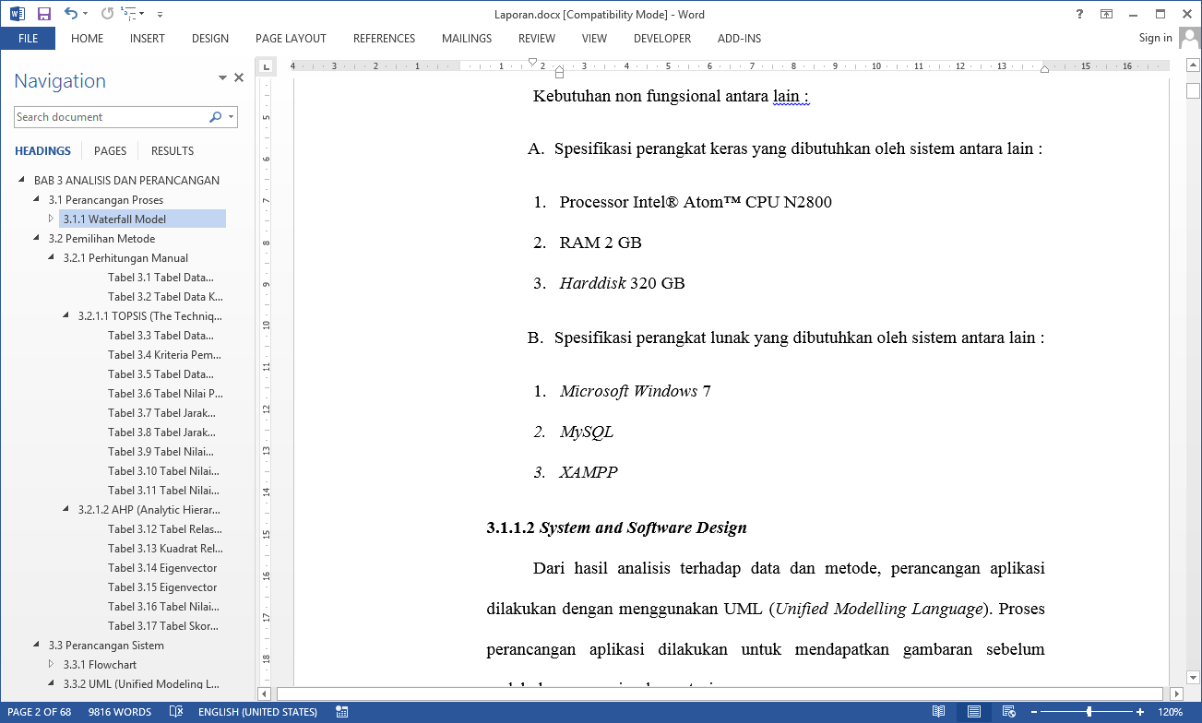This screenshot has width=1202, height=723.
Task: Switch to Web Layout view
Action: pyautogui.click(x=1008, y=712)
